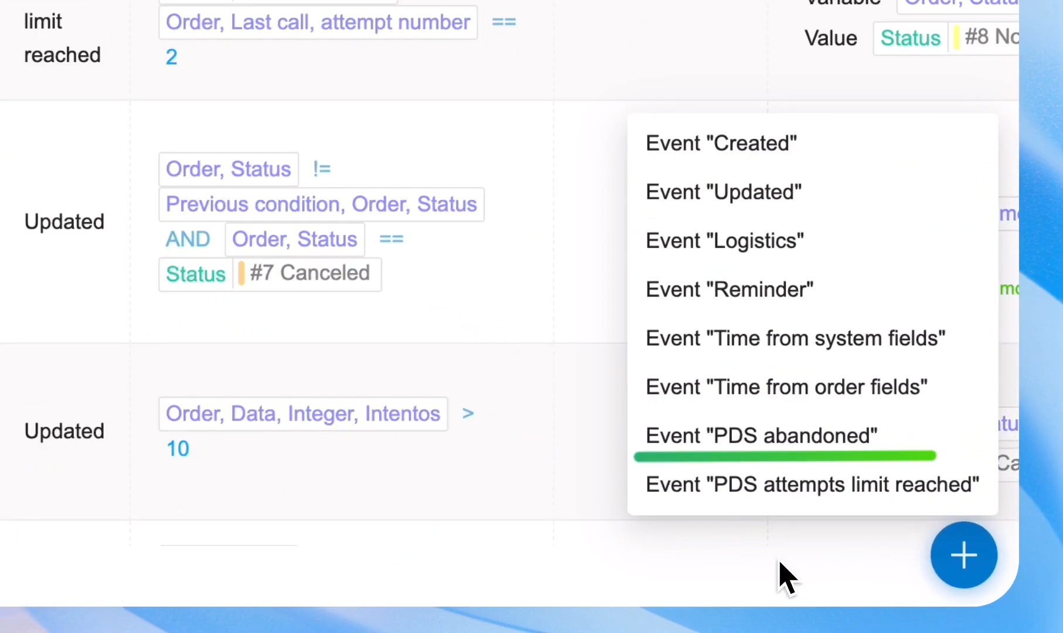Image resolution: width=1063 pixels, height=633 pixels.
Task: Open the "Status #8" value chip at top right
Action: pos(946,38)
